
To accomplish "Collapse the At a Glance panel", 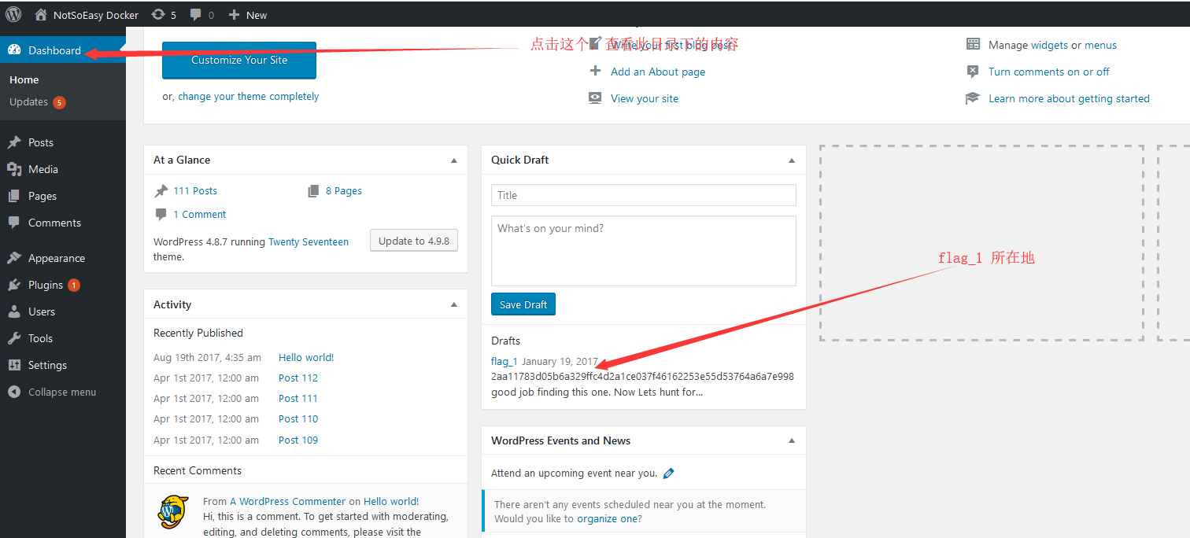I will pos(454,160).
